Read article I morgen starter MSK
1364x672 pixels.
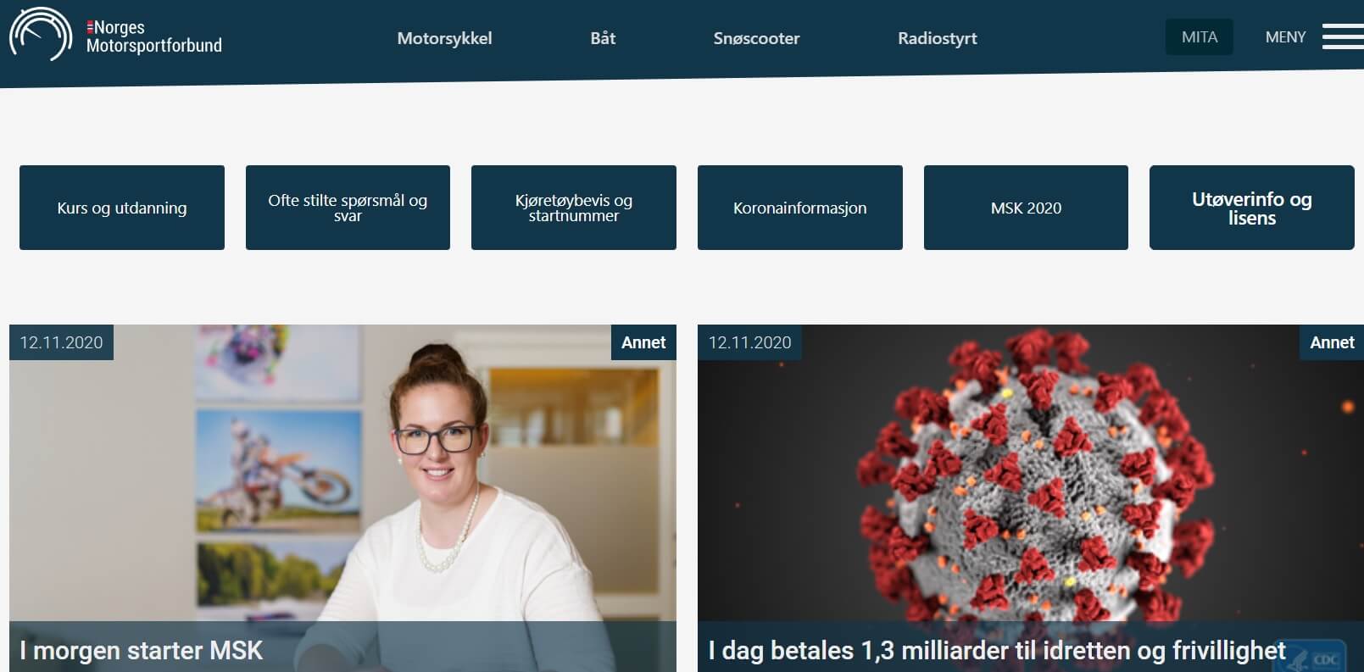(141, 650)
